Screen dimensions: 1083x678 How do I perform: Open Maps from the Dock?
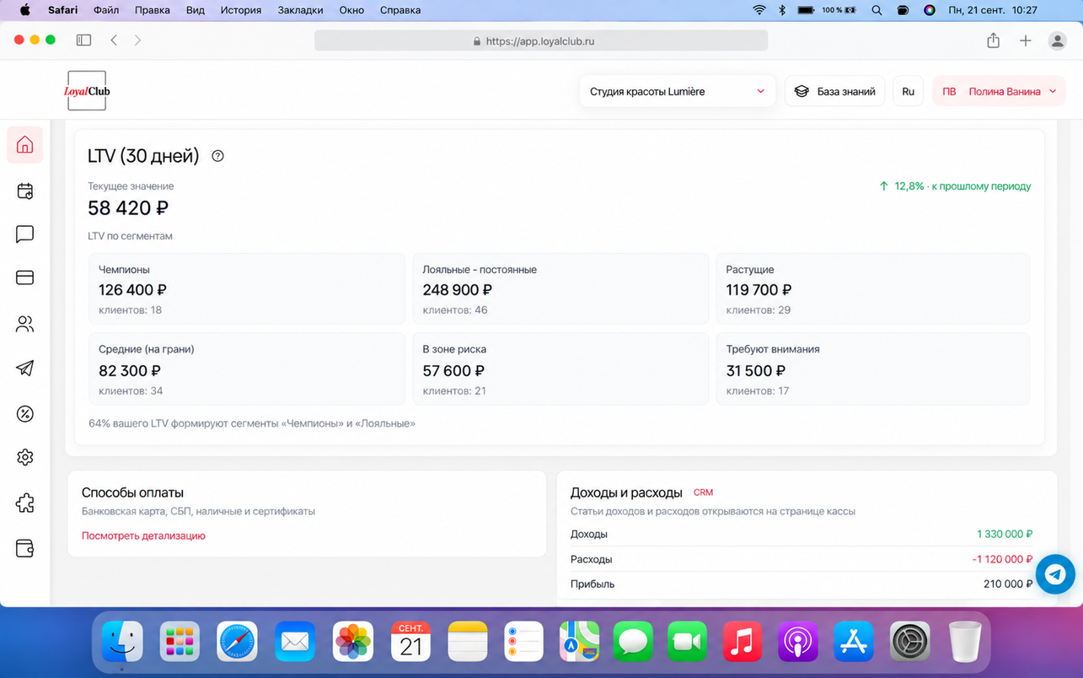click(x=579, y=642)
